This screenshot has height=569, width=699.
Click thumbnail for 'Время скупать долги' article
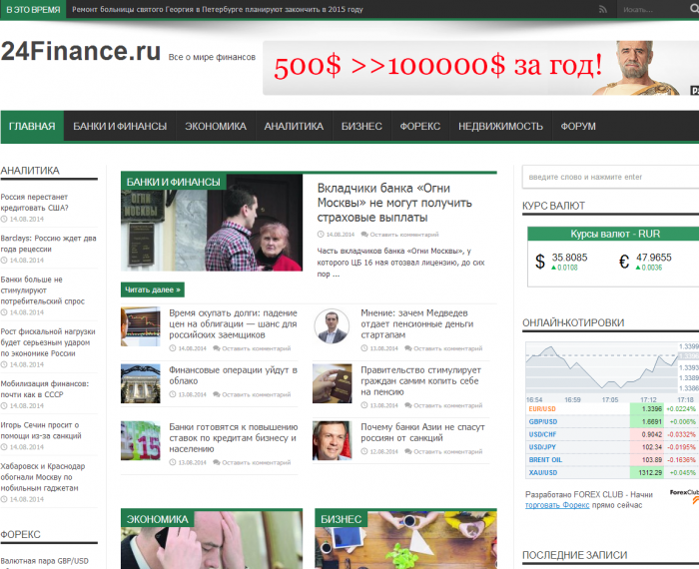click(x=141, y=326)
